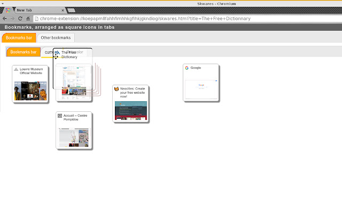342x213 pixels.
Task: Close the New Tab browser tab
Action: pos(63,10)
